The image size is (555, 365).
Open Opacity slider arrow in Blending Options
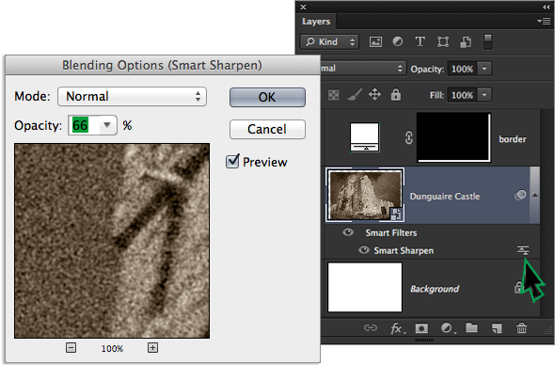pos(107,125)
